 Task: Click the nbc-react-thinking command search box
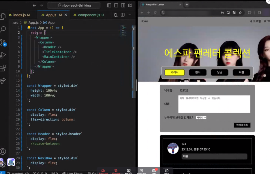(x=74, y=5)
